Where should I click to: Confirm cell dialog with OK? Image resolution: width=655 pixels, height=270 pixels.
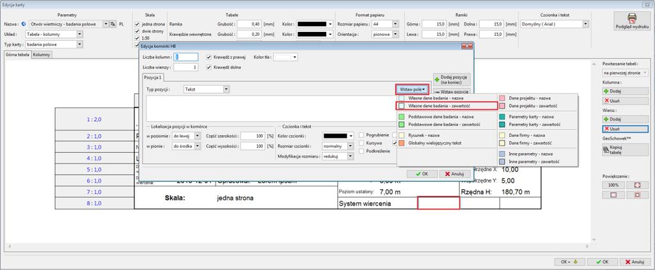click(422, 174)
